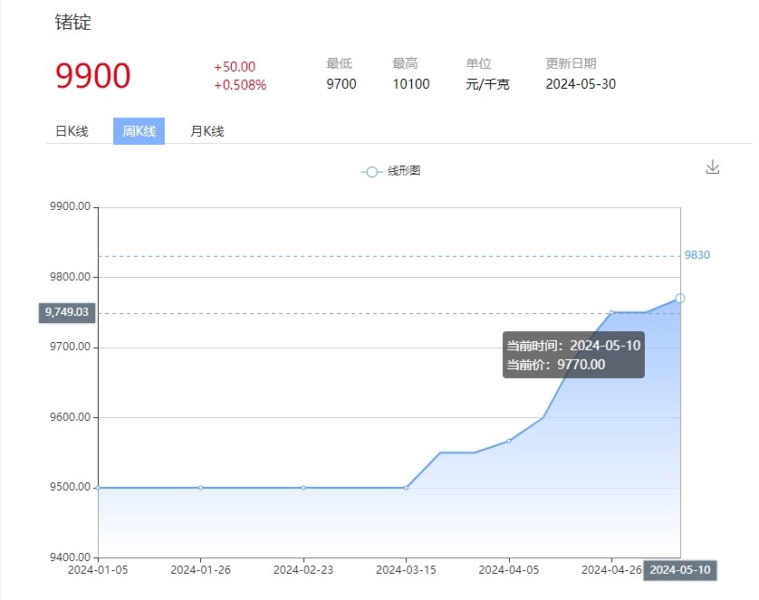Click the large red 9900 price
759x600 pixels.
coord(93,76)
